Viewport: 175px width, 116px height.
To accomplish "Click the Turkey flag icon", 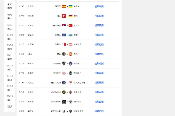I will 70,25.
